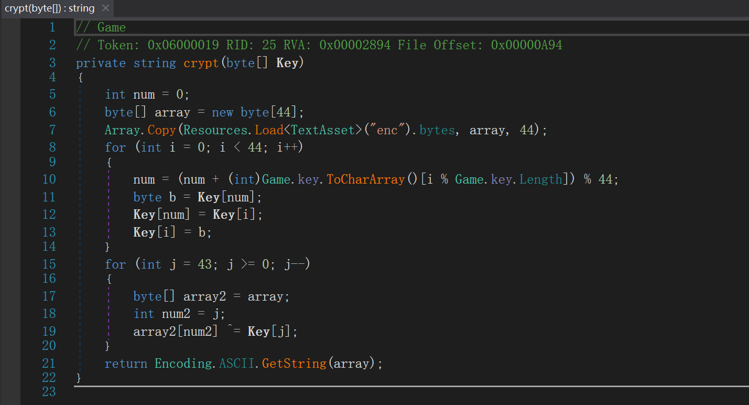Open the Load method reference
Viewport: 749px width, 405px height.
[269, 130]
